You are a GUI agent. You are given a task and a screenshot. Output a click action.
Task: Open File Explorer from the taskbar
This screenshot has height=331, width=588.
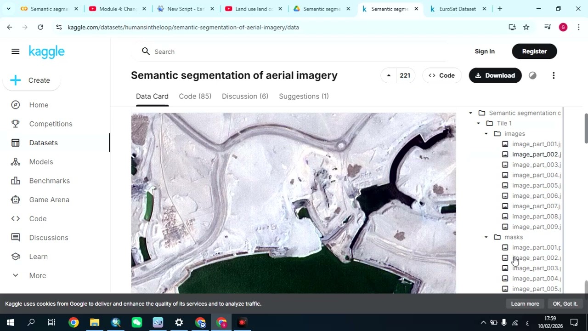(x=95, y=323)
